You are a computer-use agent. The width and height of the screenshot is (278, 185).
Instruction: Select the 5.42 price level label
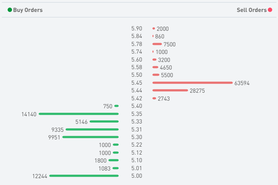tap(137, 98)
